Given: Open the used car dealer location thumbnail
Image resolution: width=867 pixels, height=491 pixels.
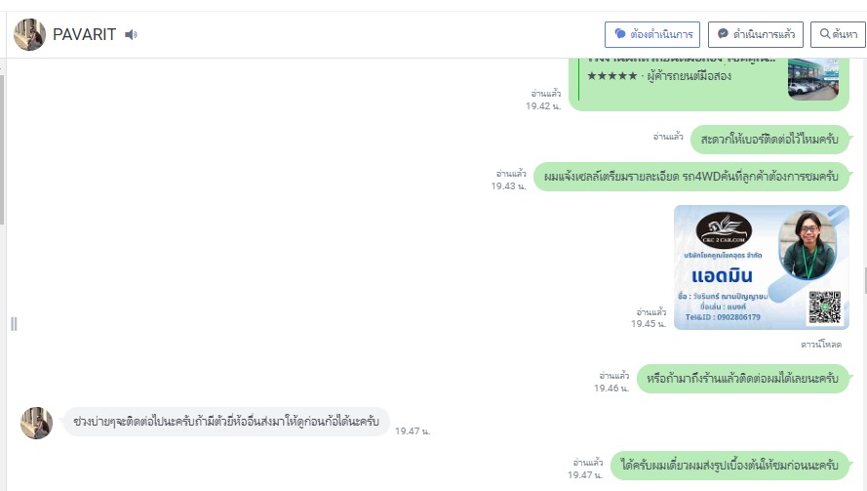Looking at the screenshot, I should [812, 79].
